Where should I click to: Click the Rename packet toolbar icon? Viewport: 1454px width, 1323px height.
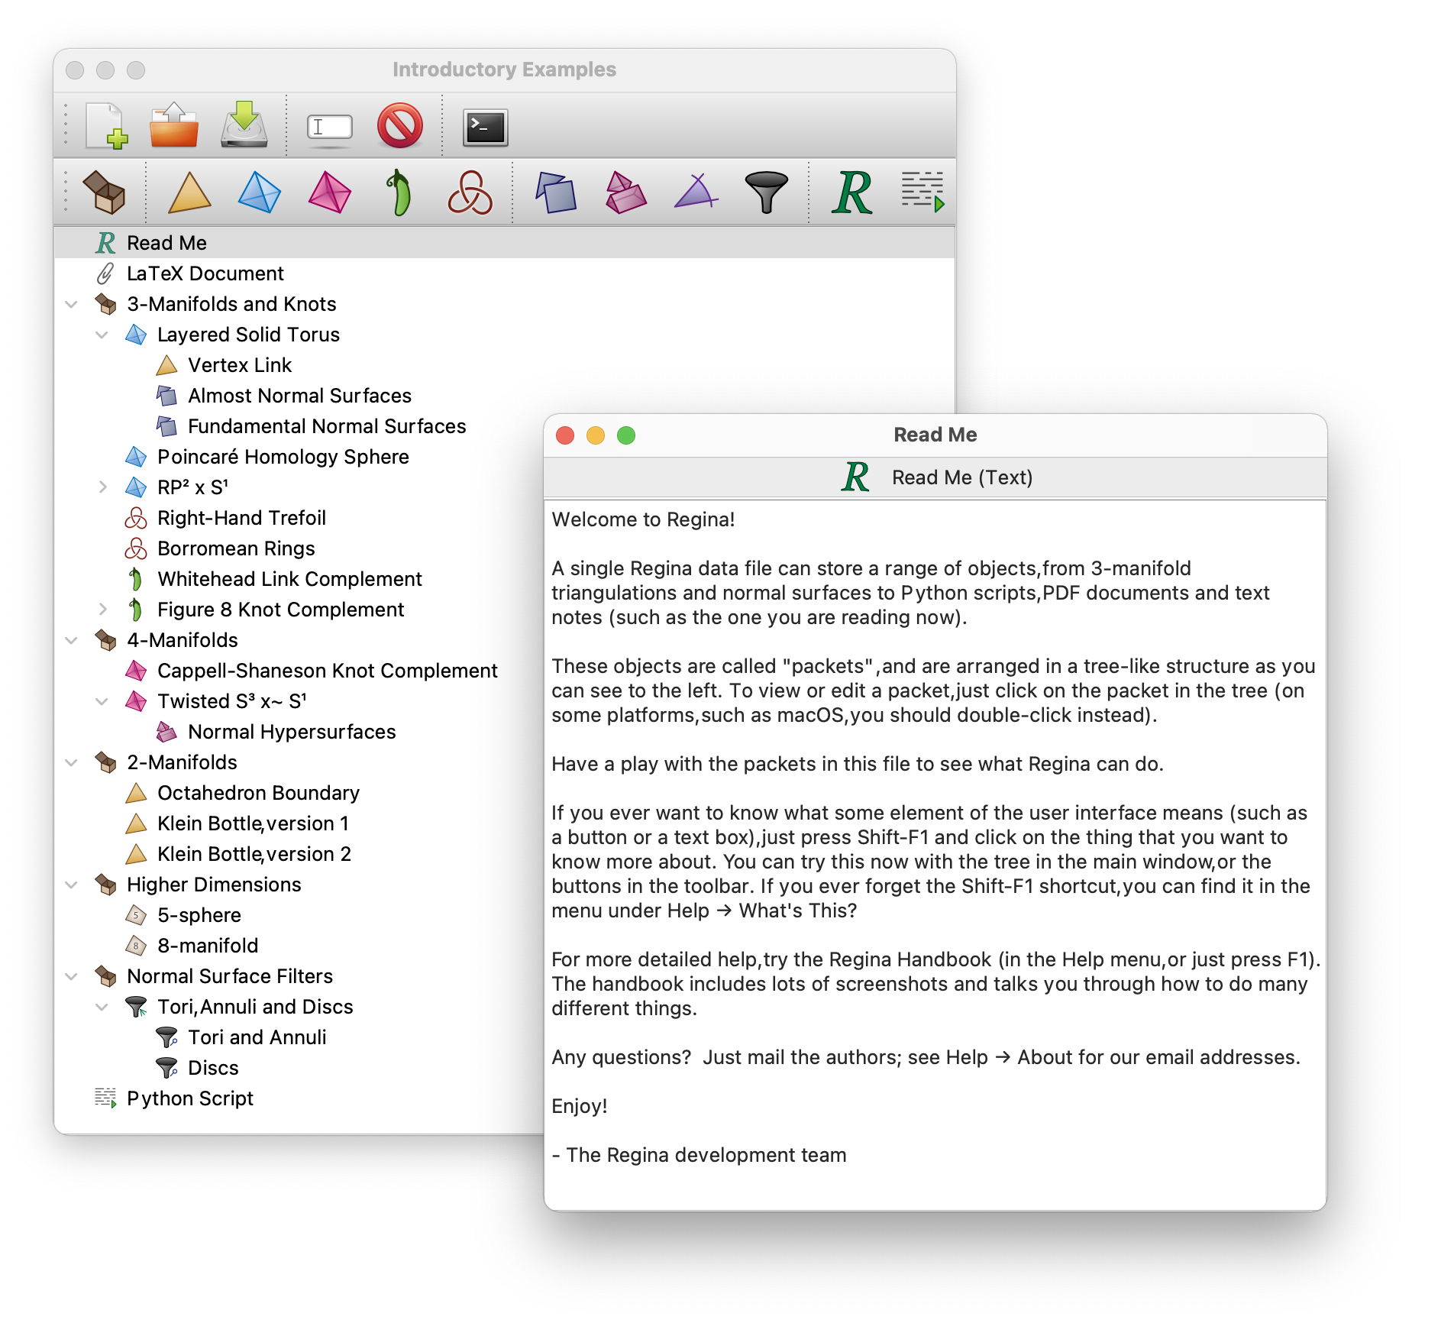pos(329,127)
